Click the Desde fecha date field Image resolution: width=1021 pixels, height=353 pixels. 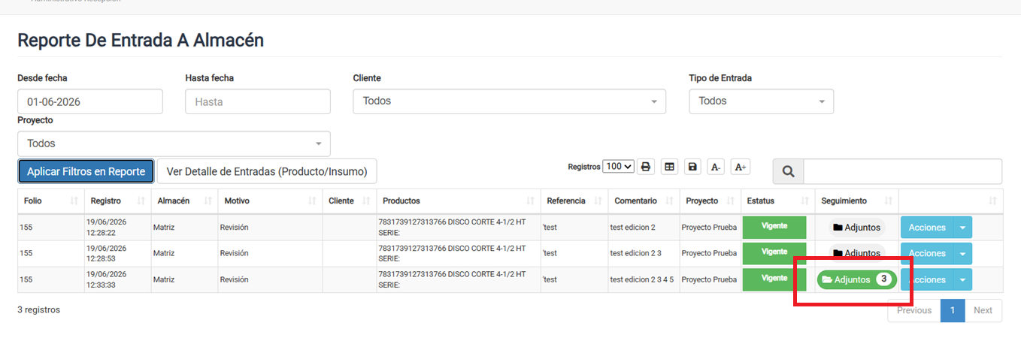click(x=90, y=101)
